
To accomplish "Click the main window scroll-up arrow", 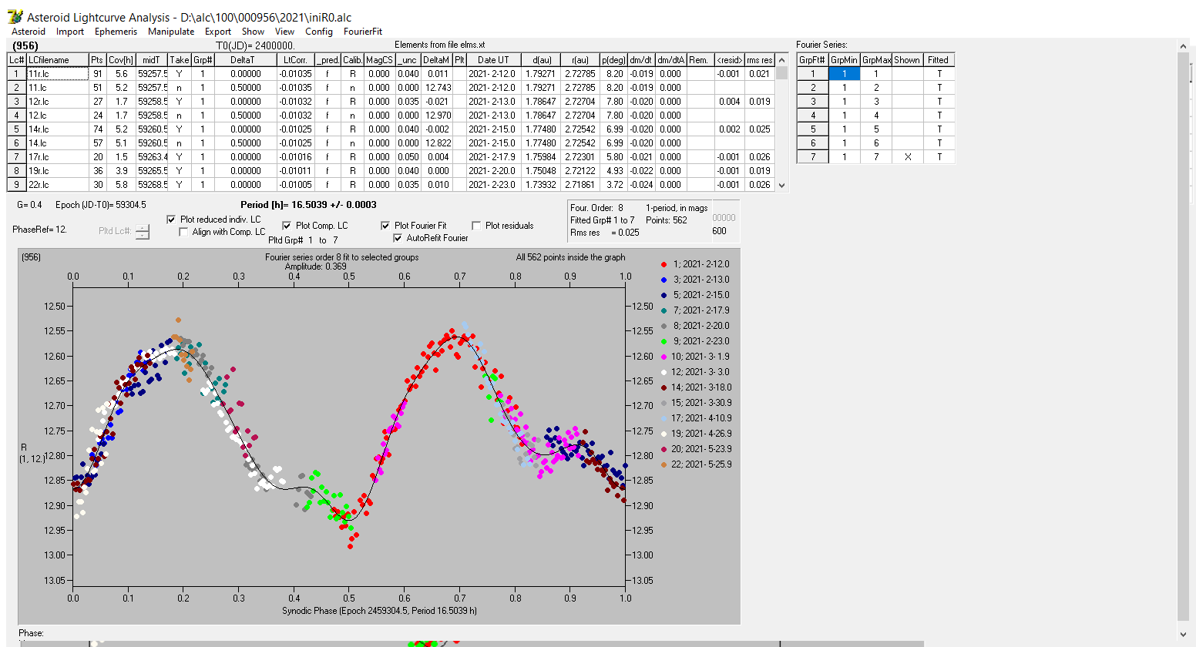I will (x=1184, y=46).
